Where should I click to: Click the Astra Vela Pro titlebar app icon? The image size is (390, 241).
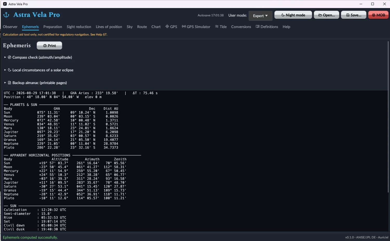tap(5, 4)
